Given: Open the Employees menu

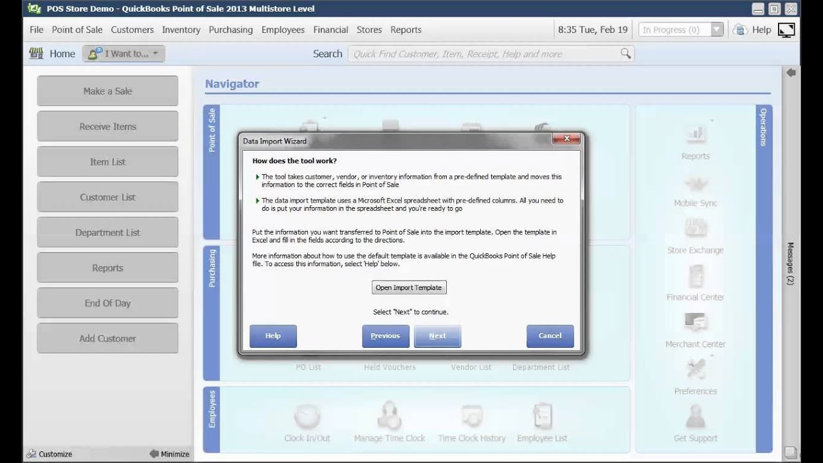Looking at the screenshot, I should [283, 30].
